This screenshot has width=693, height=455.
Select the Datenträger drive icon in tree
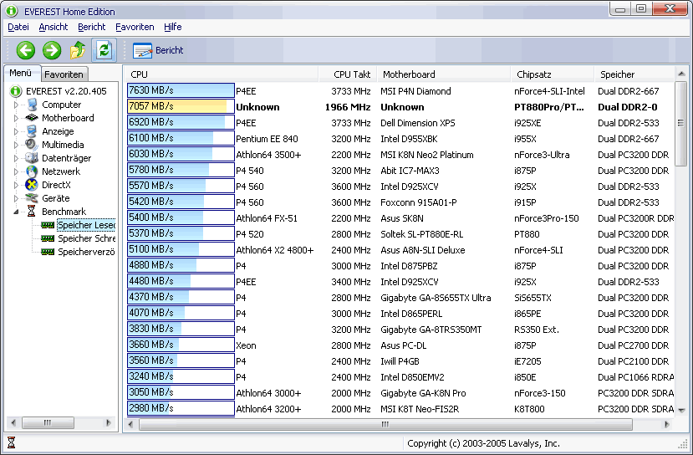point(32,158)
